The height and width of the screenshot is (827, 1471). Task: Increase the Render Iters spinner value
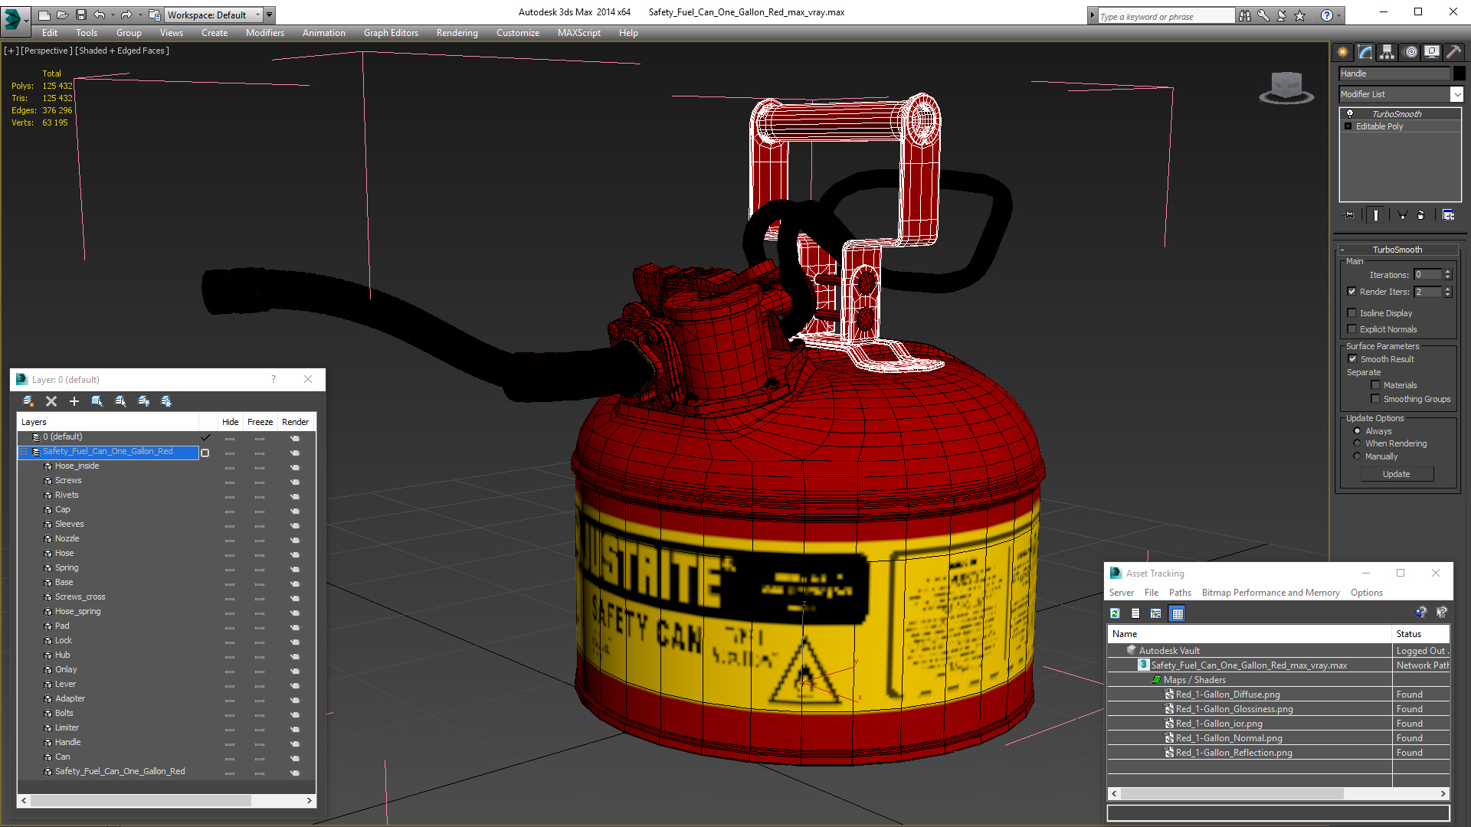click(1447, 288)
